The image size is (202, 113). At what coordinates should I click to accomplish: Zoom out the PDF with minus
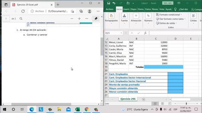[x=72, y=19]
